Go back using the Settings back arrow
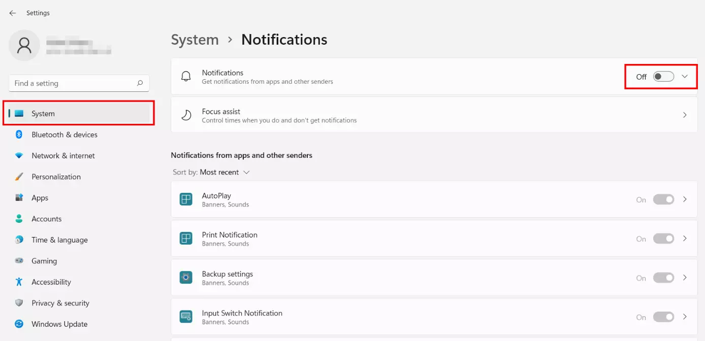 pos(13,13)
